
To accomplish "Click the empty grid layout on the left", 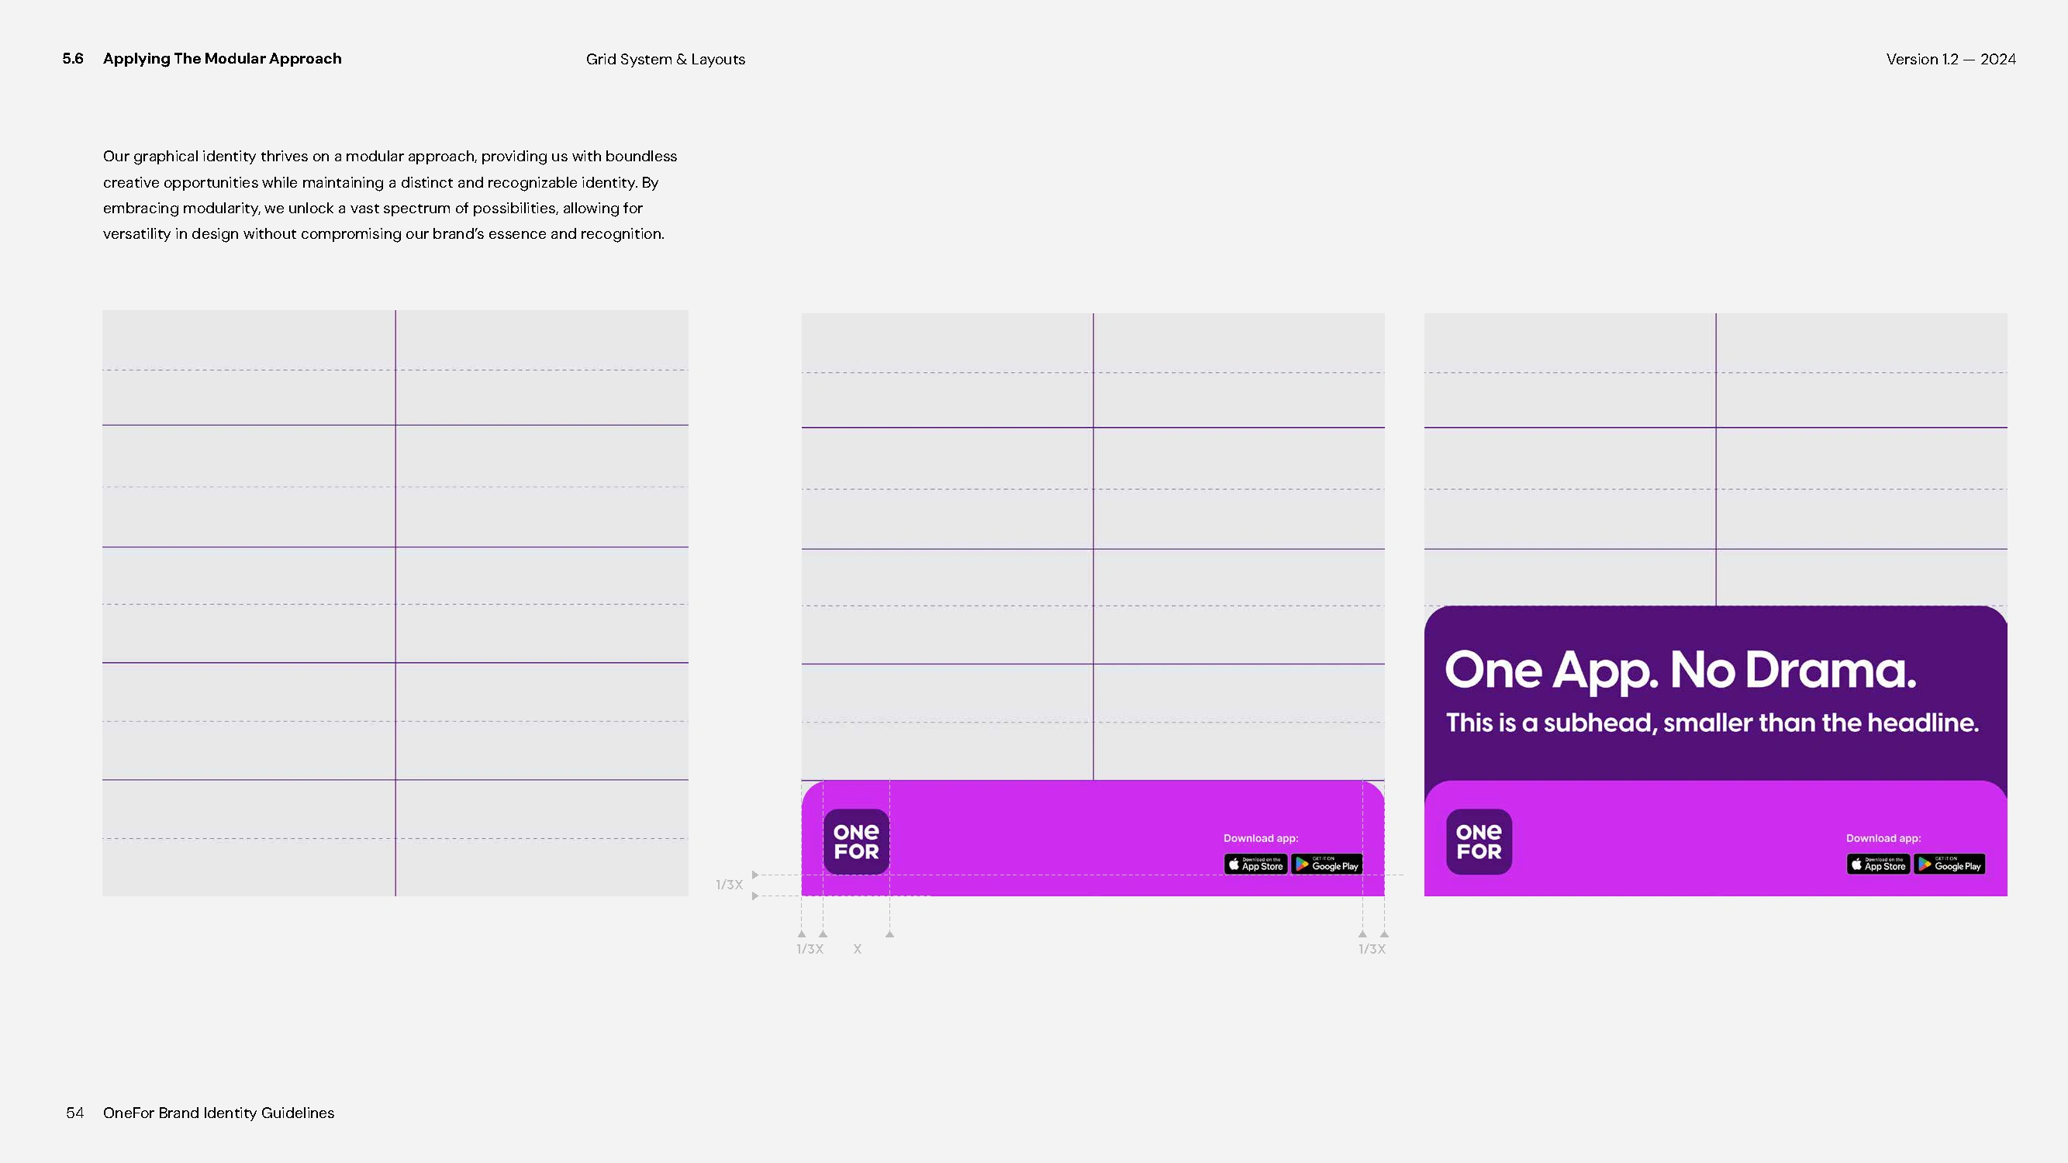I will coord(395,602).
